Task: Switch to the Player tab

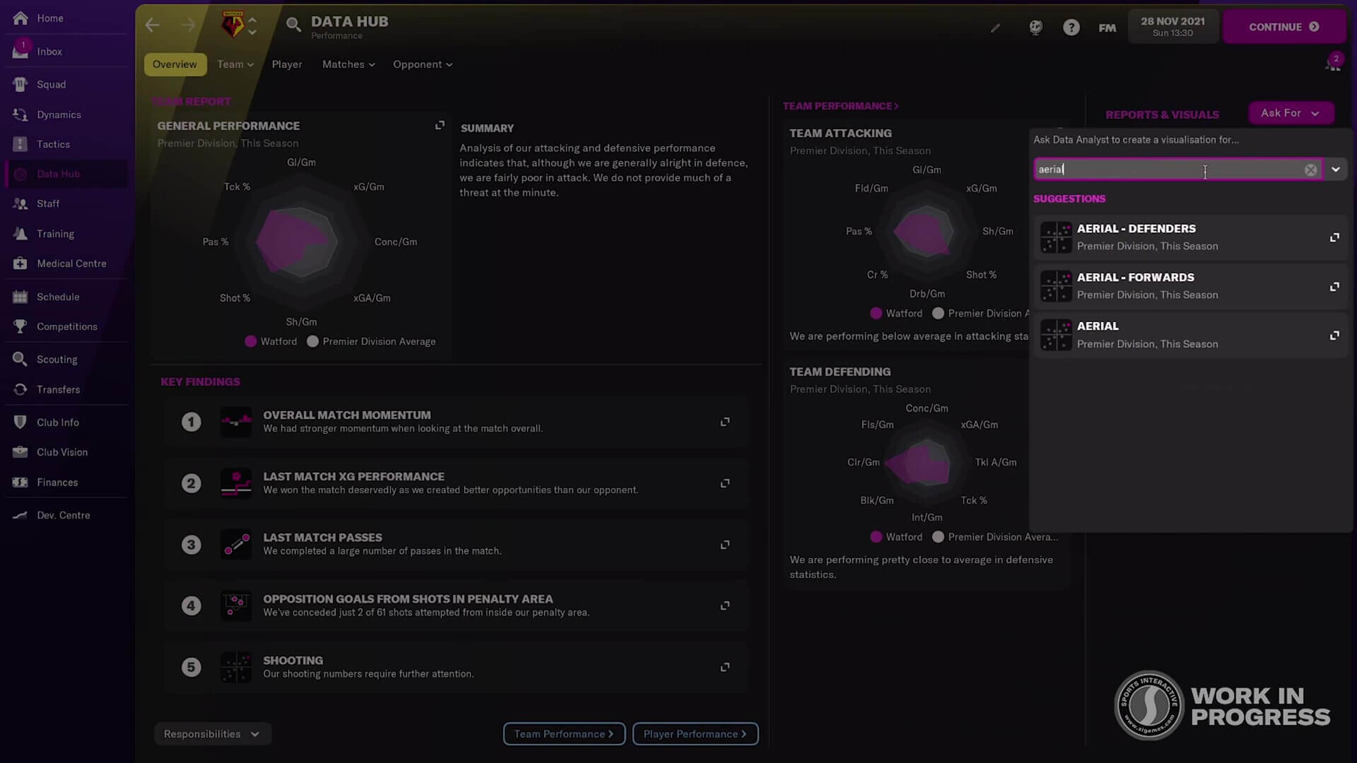Action: coord(287,64)
